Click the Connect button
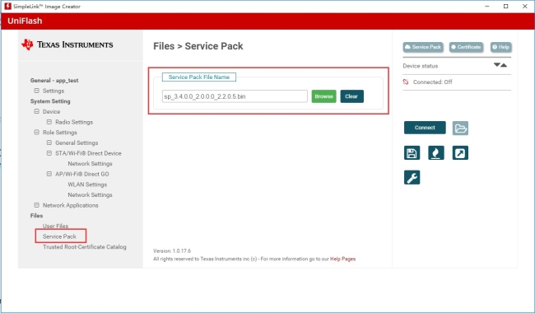Image resolution: width=535 pixels, height=313 pixels. point(425,128)
